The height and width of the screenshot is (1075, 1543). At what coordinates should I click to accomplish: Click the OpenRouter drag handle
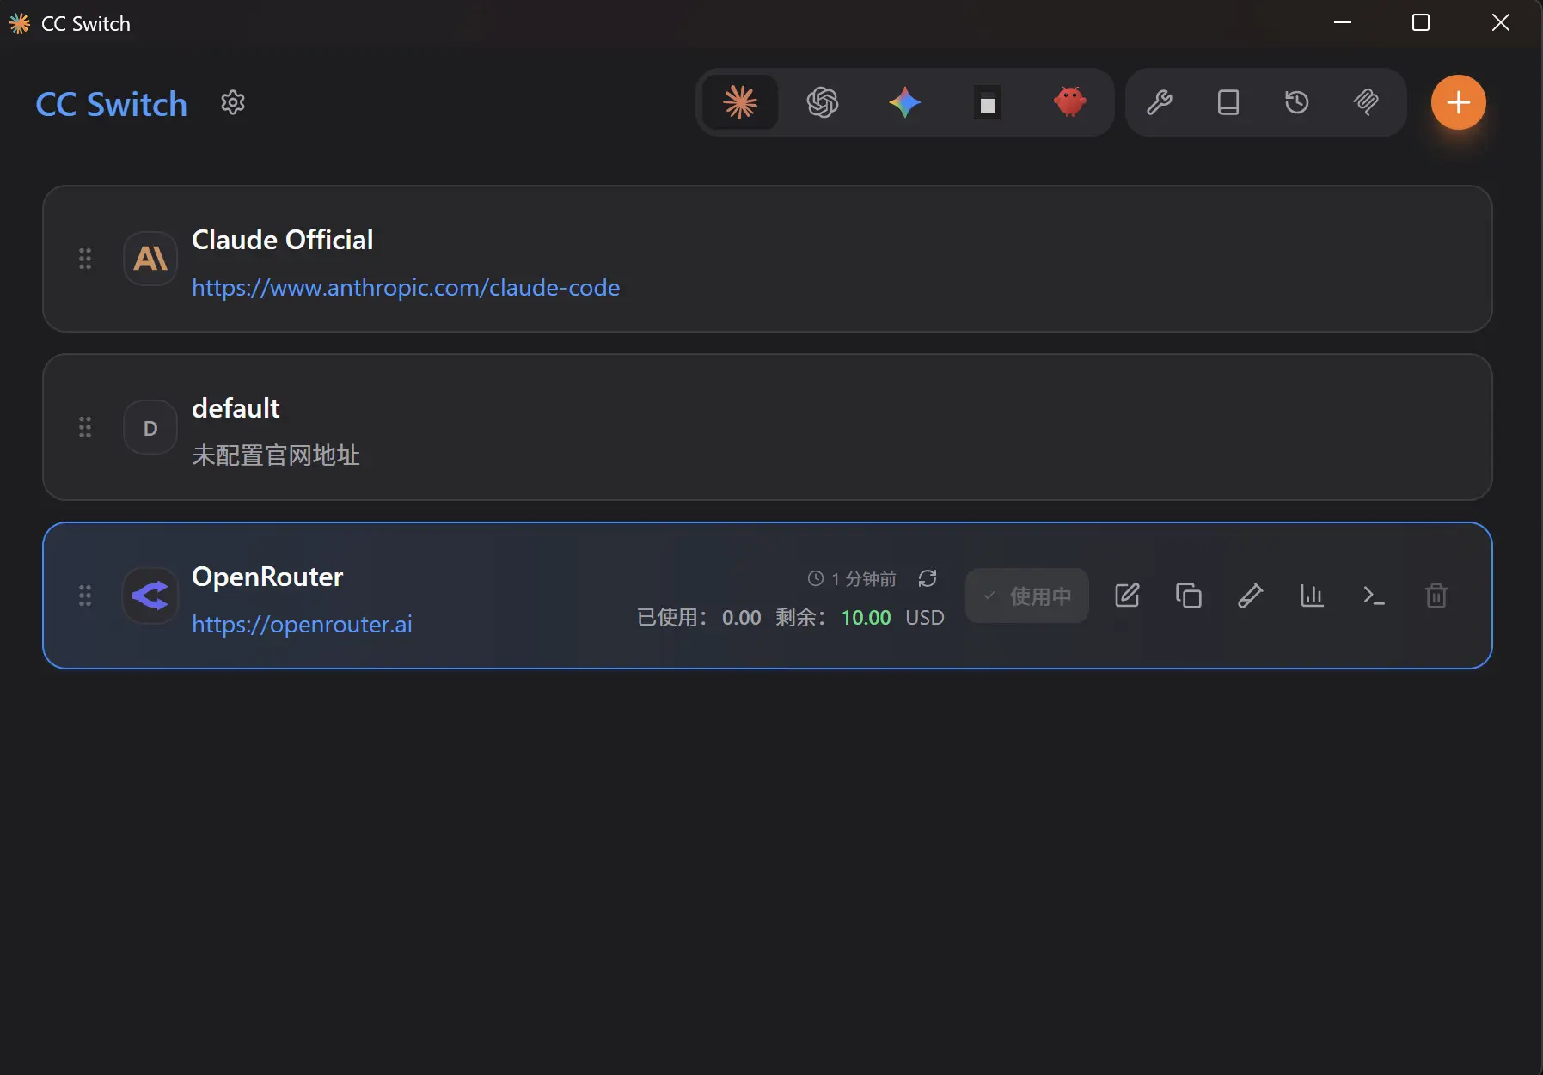pyautogui.click(x=85, y=596)
